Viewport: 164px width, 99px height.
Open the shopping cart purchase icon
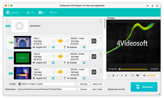tap(148, 6)
